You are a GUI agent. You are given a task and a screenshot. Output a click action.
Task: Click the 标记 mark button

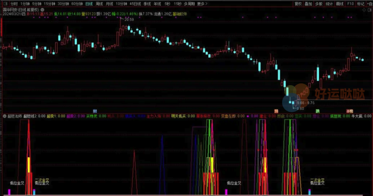point(361,4)
